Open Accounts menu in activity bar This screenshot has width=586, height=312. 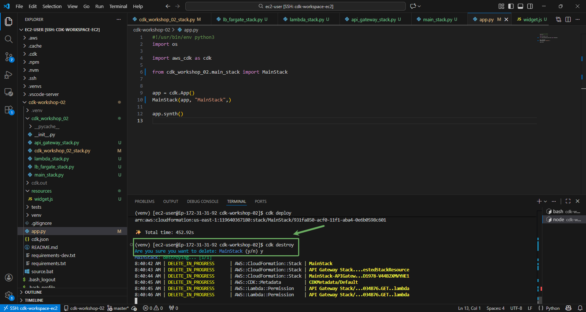click(9, 278)
